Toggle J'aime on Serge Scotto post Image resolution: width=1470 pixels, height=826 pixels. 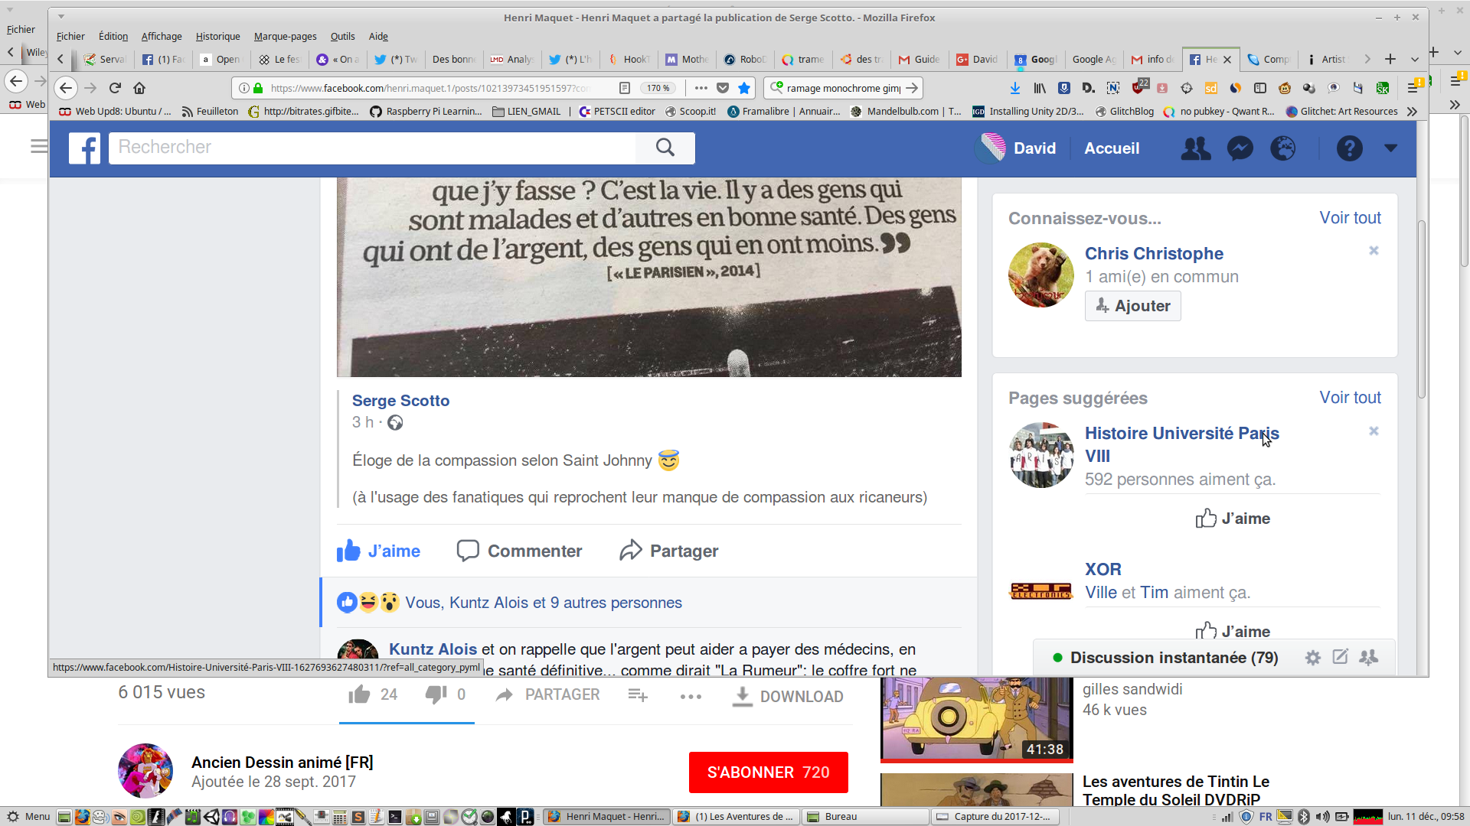[x=378, y=551]
